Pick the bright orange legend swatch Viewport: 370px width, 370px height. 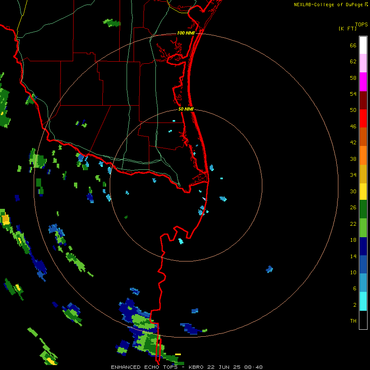(363, 155)
